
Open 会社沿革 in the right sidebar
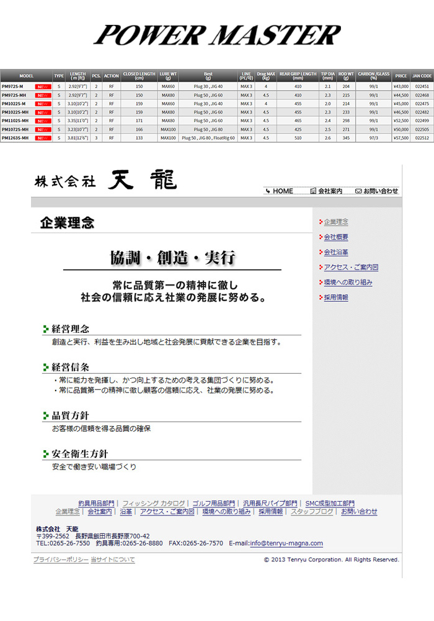click(335, 252)
